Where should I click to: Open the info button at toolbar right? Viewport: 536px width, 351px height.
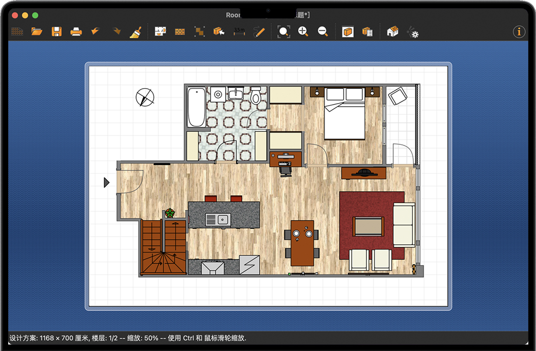tap(518, 31)
